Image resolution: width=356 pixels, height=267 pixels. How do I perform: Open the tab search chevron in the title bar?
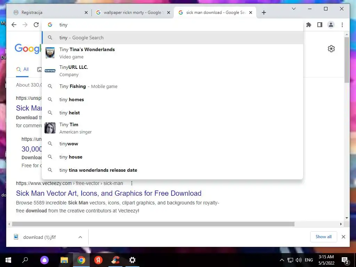293,9
